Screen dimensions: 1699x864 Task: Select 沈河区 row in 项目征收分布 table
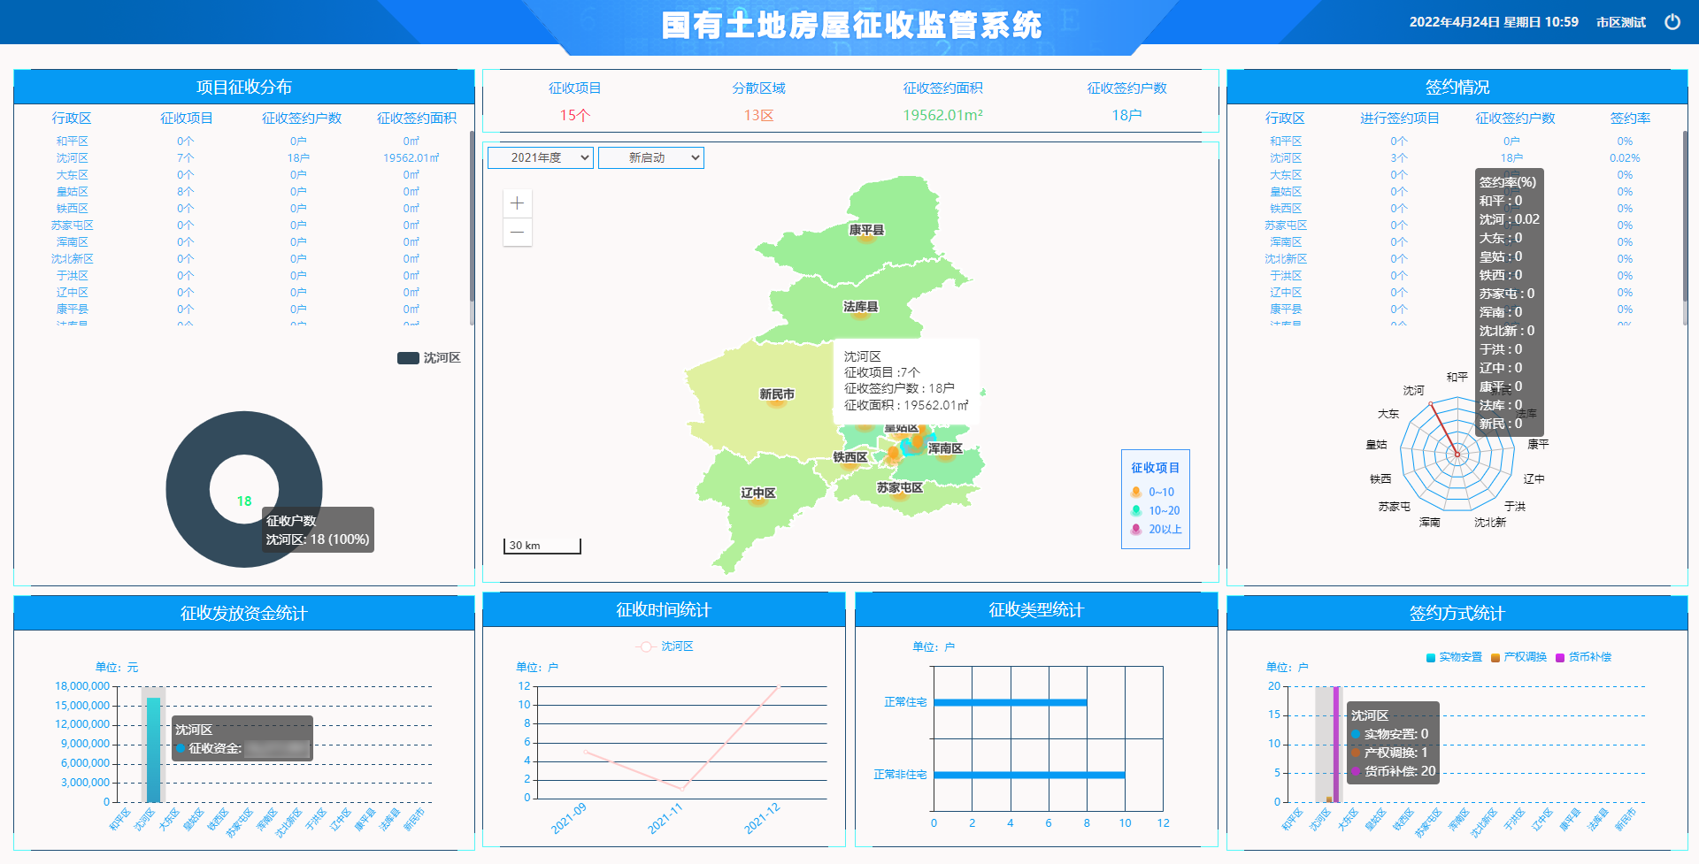click(73, 157)
